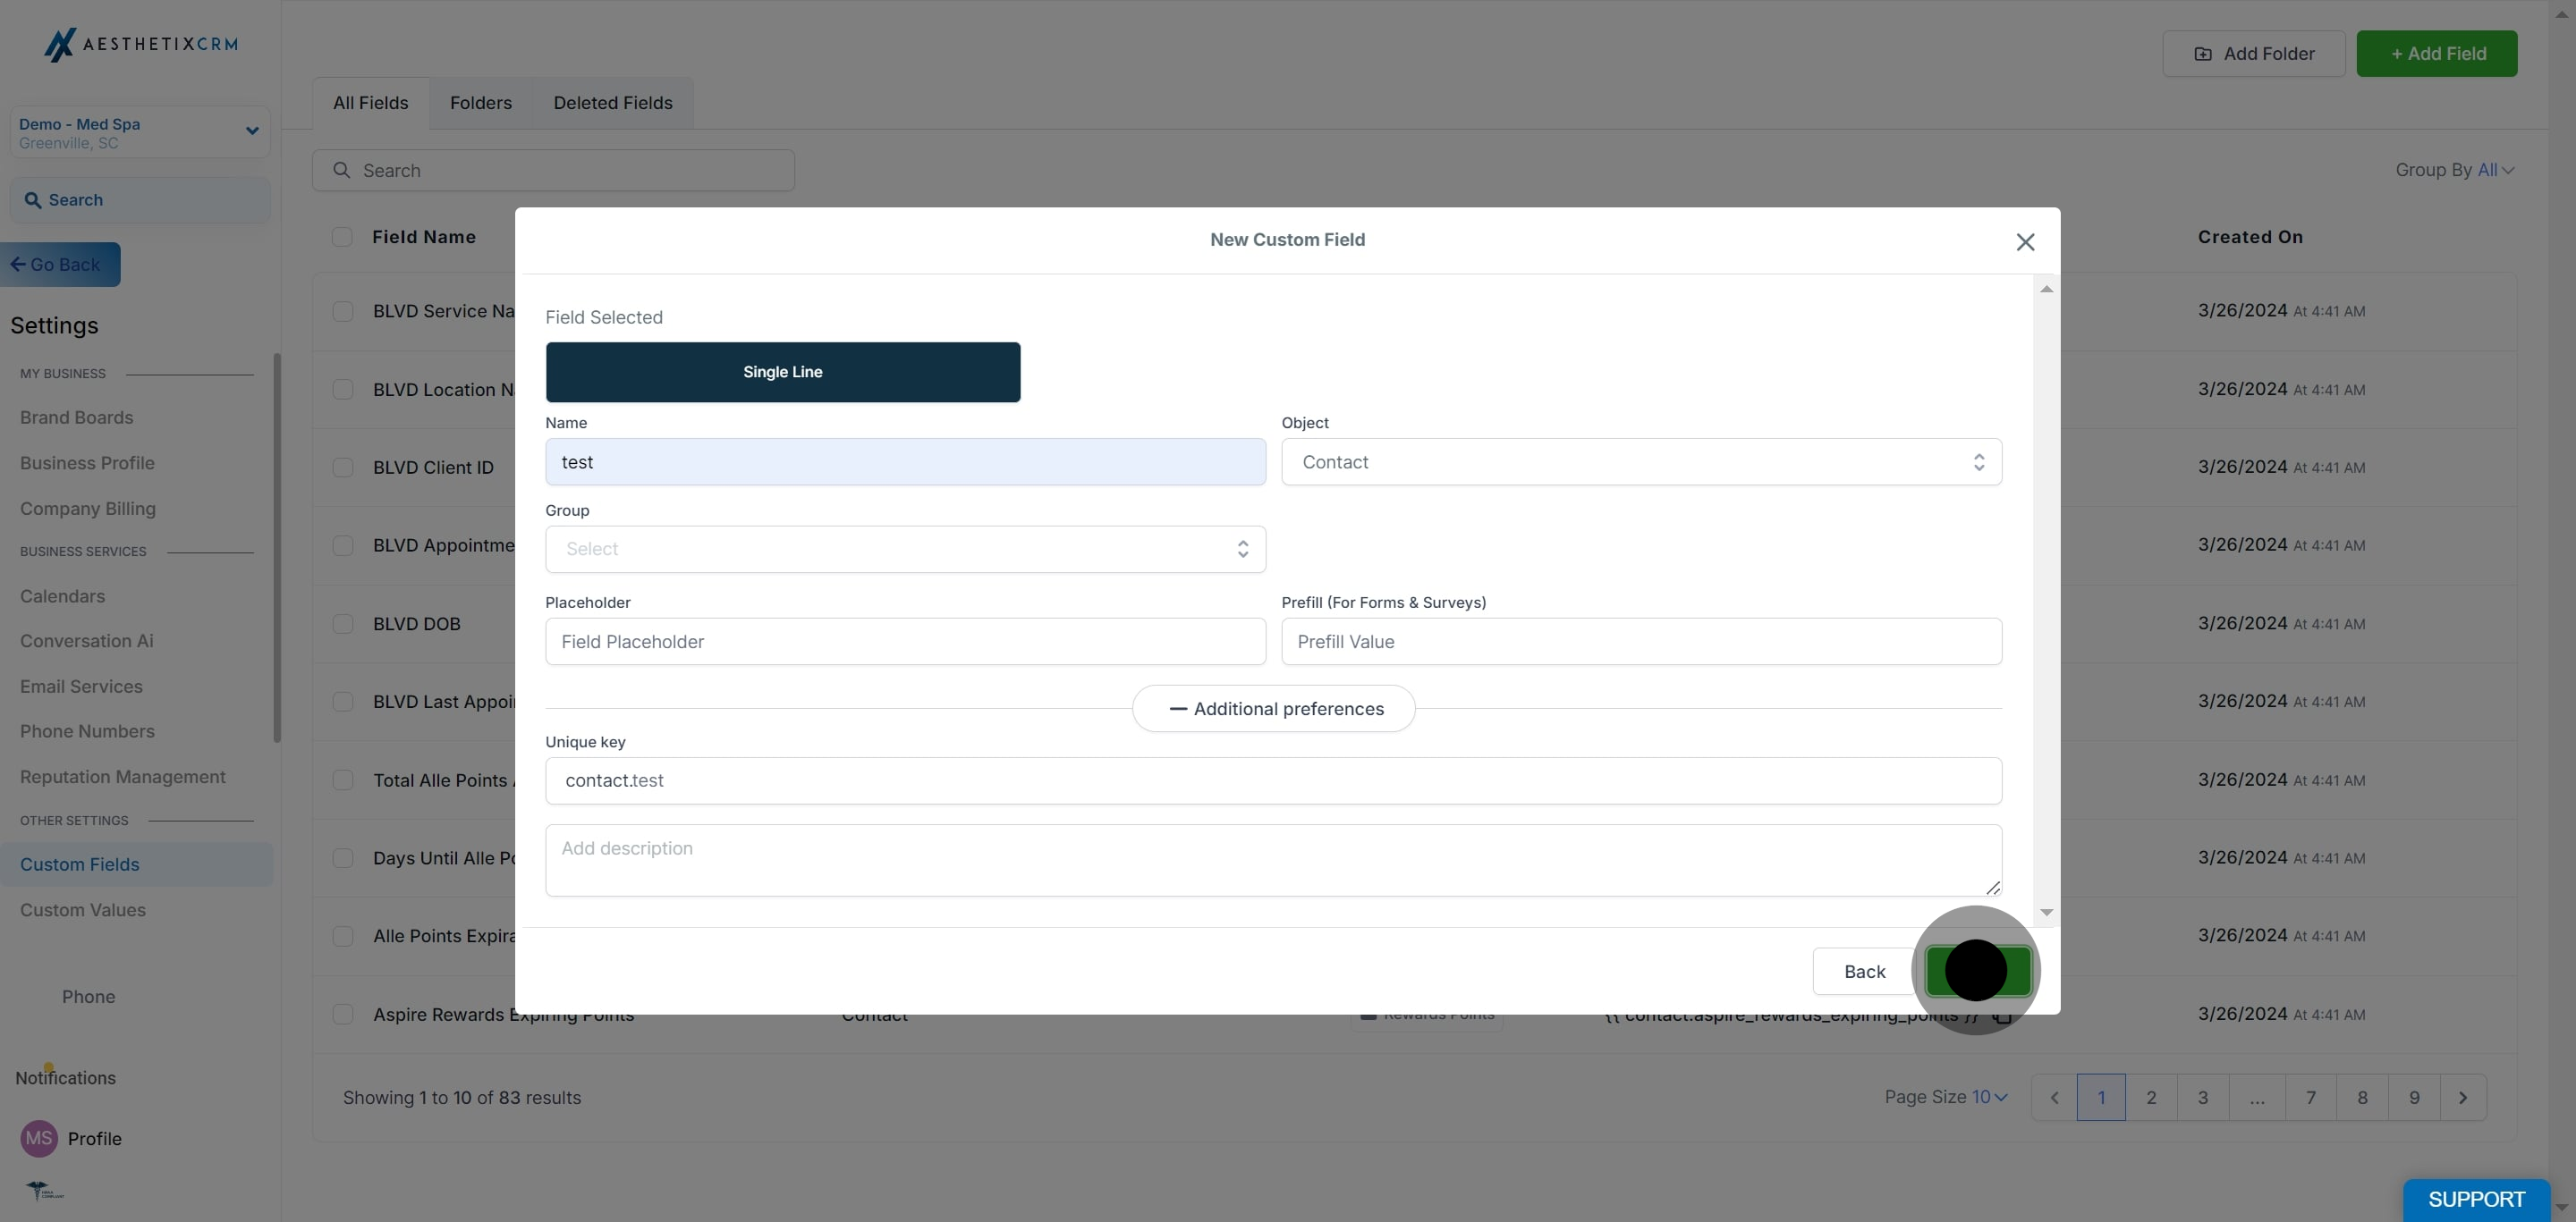The image size is (2576, 1222).
Task: Click the Go Back arrow button
Action: point(59,265)
